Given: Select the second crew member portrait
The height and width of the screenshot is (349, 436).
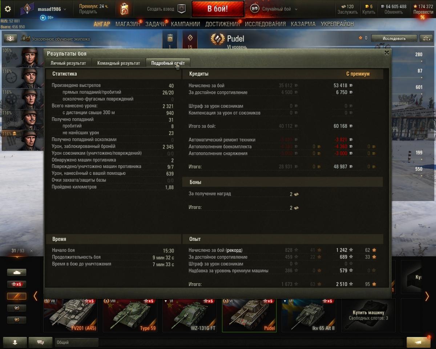Looking at the screenshot, I should (23, 78).
